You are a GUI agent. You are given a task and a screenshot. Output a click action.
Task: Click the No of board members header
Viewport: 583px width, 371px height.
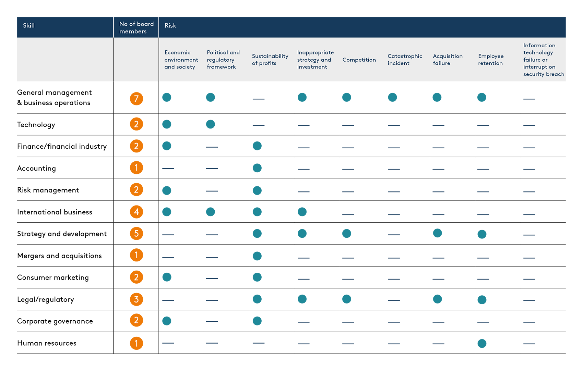coord(136,27)
